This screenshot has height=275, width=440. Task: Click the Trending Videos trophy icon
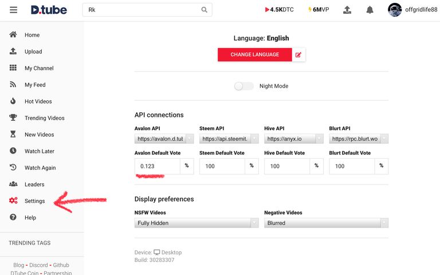[13, 117]
